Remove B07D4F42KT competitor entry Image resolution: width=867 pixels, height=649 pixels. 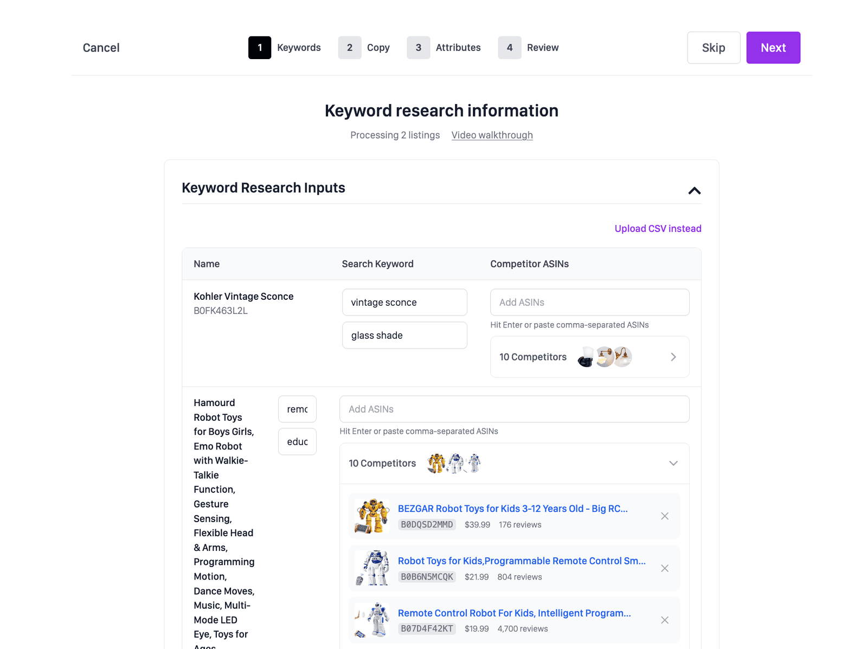pos(664,620)
